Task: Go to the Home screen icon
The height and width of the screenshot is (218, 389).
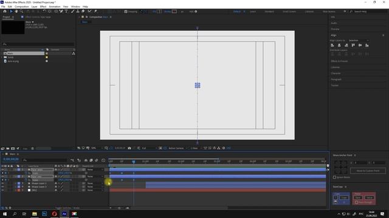Action: coord(5,12)
